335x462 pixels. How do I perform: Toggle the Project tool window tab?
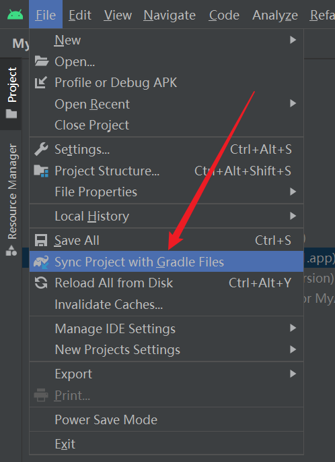pyautogui.click(x=11, y=92)
